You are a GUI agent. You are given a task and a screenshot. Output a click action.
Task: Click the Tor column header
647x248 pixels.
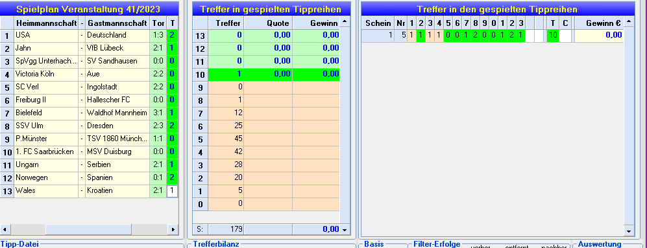(x=158, y=23)
